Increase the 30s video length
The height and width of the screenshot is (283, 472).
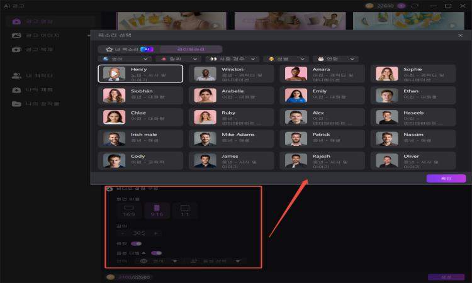click(155, 233)
